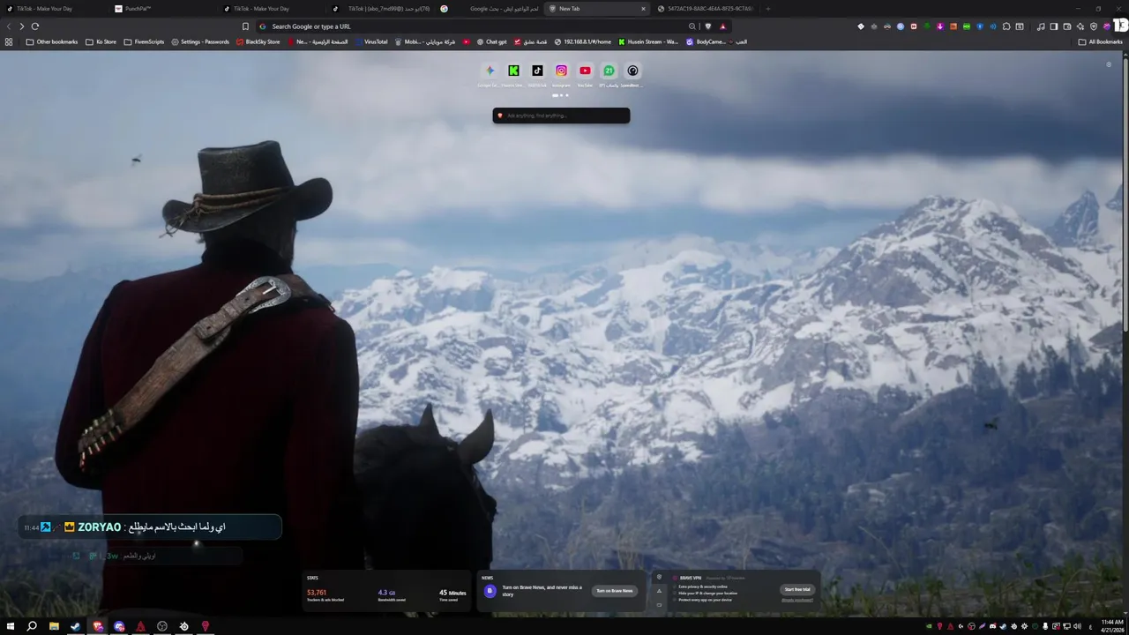Click the bookmark this page icon
The width and height of the screenshot is (1129, 635).
click(x=245, y=26)
